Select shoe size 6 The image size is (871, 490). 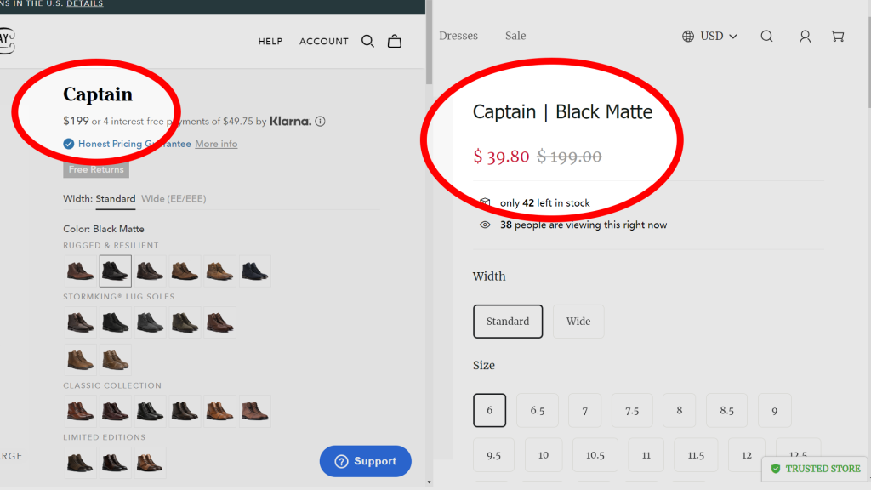[489, 411]
